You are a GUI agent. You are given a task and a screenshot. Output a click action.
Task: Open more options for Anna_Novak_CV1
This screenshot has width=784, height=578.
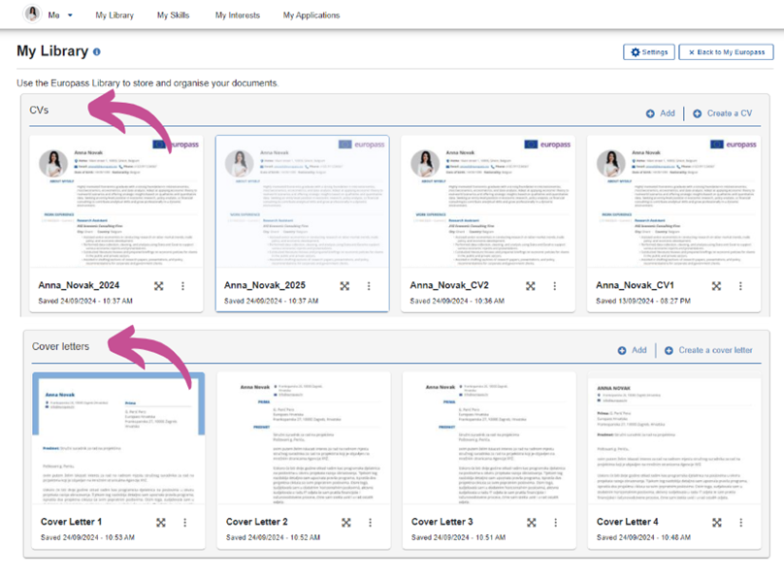[x=740, y=286]
